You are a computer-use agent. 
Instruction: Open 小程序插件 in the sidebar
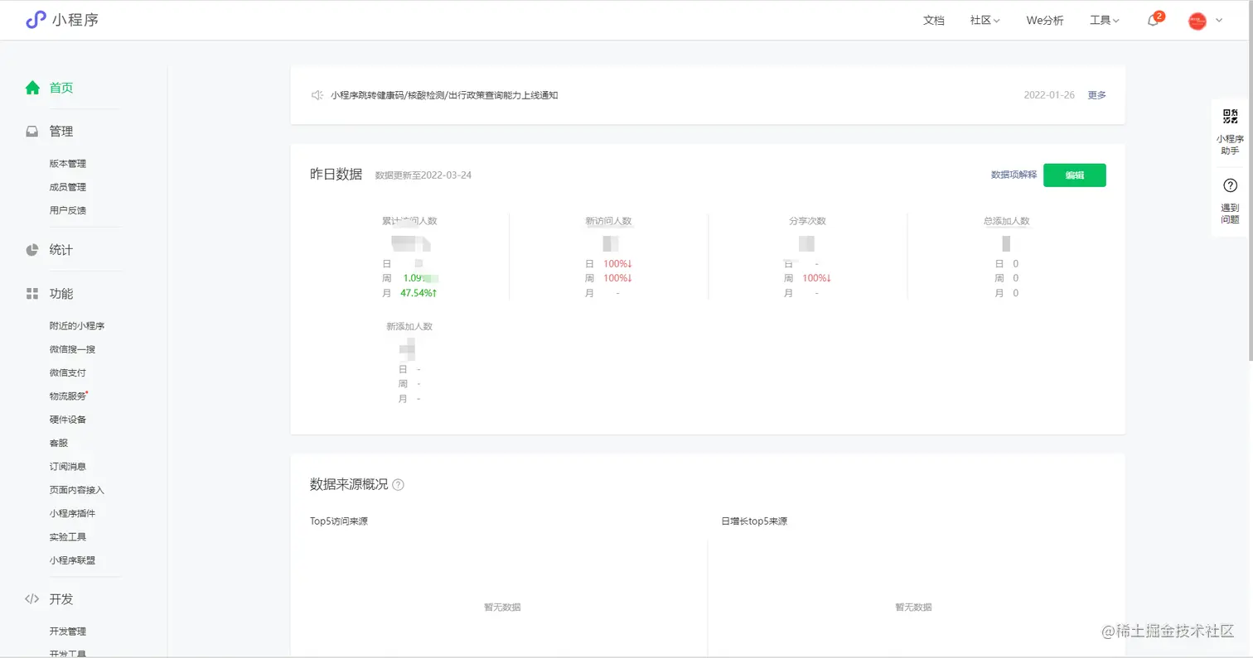coord(73,513)
